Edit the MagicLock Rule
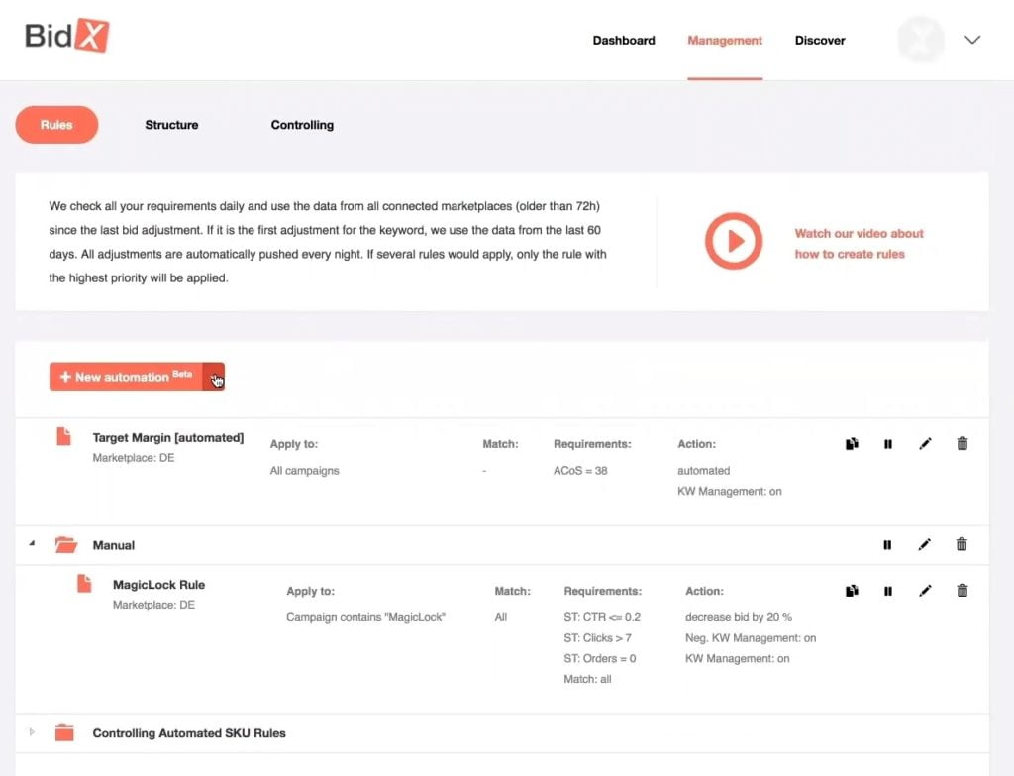 (926, 591)
